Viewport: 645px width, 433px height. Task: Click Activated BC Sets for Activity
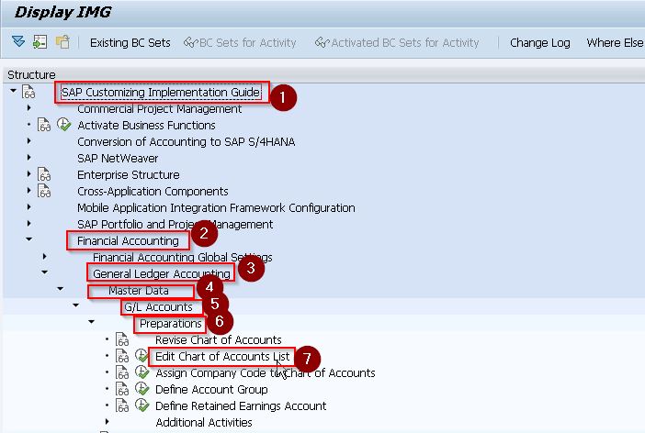coord(397,43)
